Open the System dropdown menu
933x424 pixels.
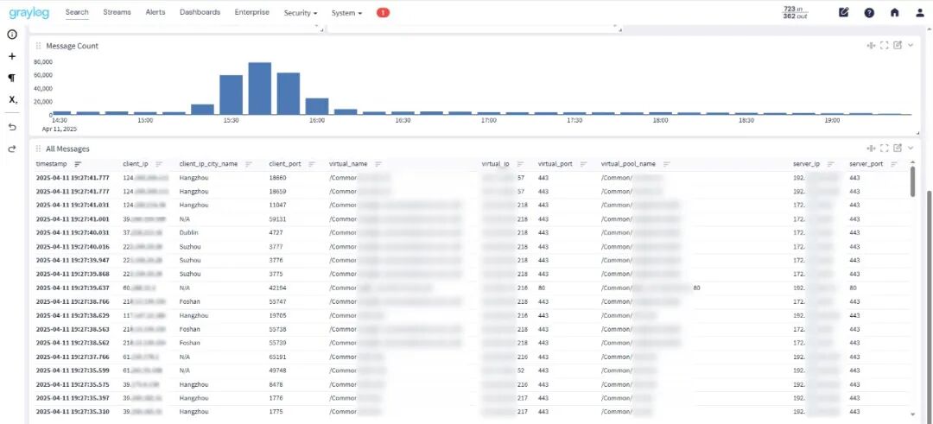point(346,12)
